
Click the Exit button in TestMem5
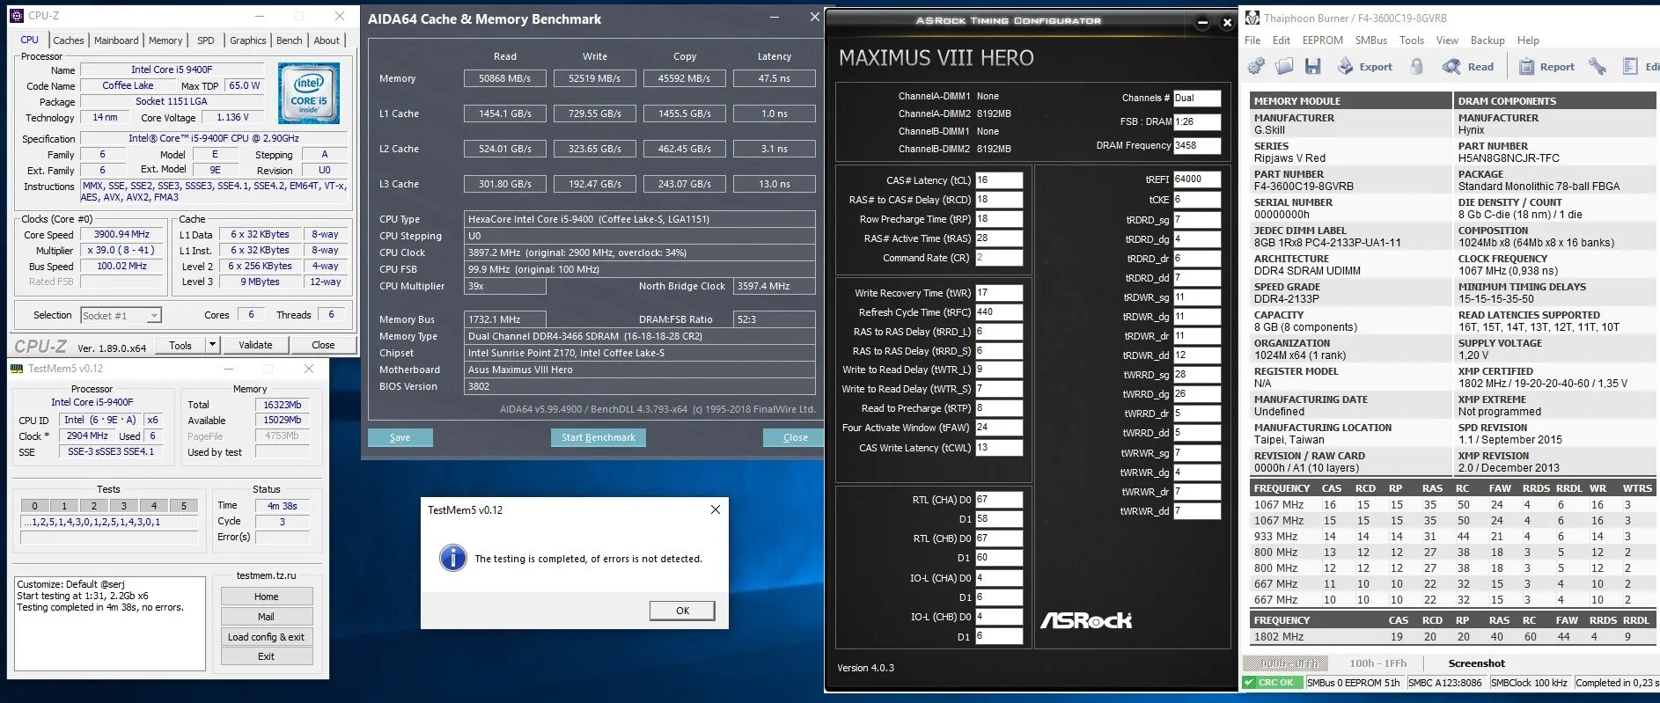[x=267, y=656]
